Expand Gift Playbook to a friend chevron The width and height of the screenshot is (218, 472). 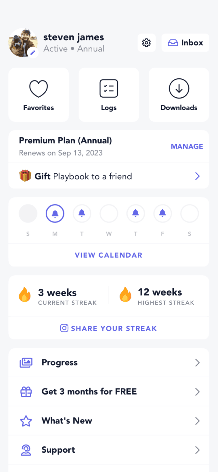tap(197, 176)
